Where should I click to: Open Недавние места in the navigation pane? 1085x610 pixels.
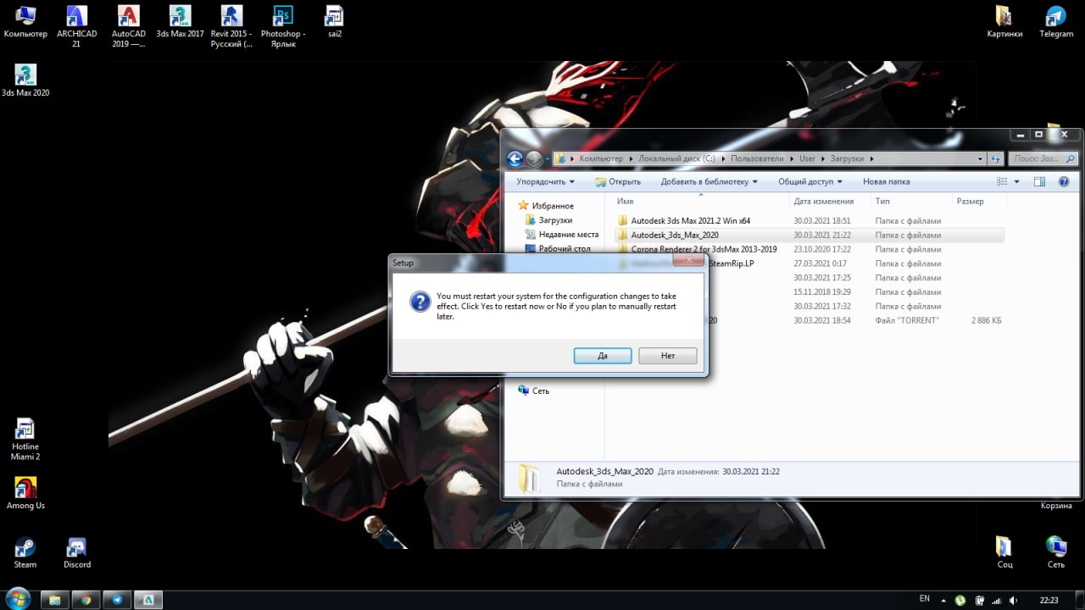(561, 235)
